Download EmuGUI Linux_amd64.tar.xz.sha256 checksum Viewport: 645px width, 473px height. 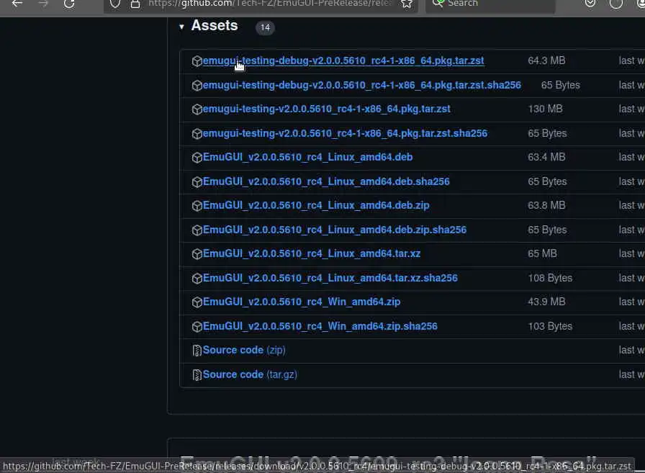330,278
